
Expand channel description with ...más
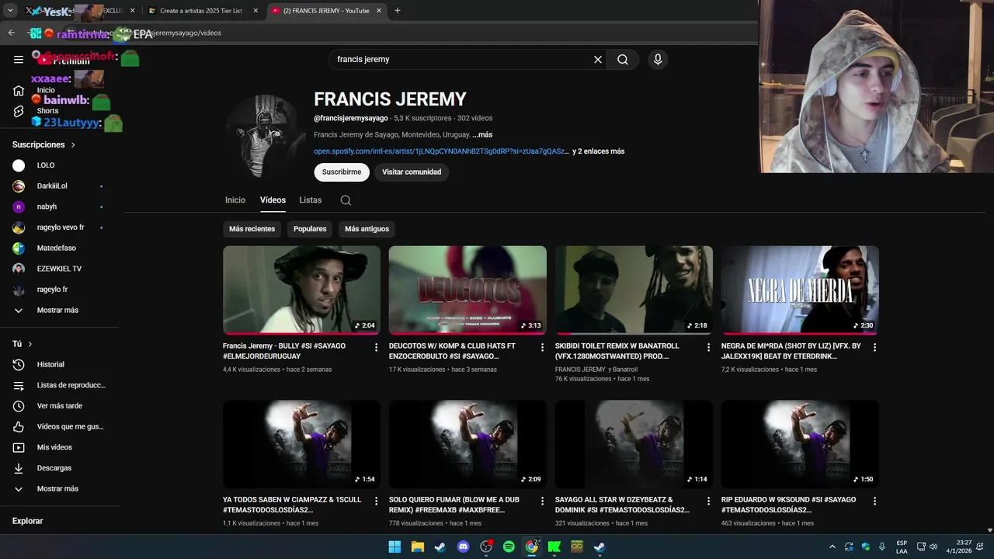coord(482,134)
